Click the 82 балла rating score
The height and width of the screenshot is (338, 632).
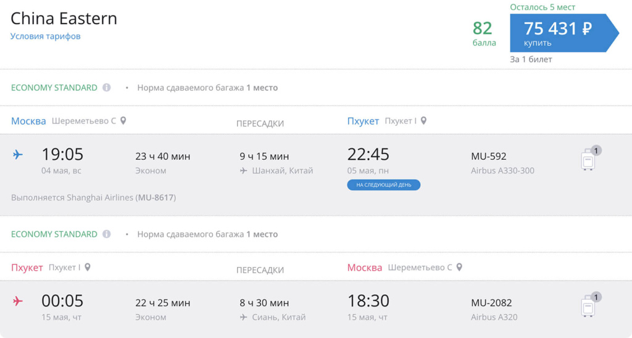click(484, 33)
